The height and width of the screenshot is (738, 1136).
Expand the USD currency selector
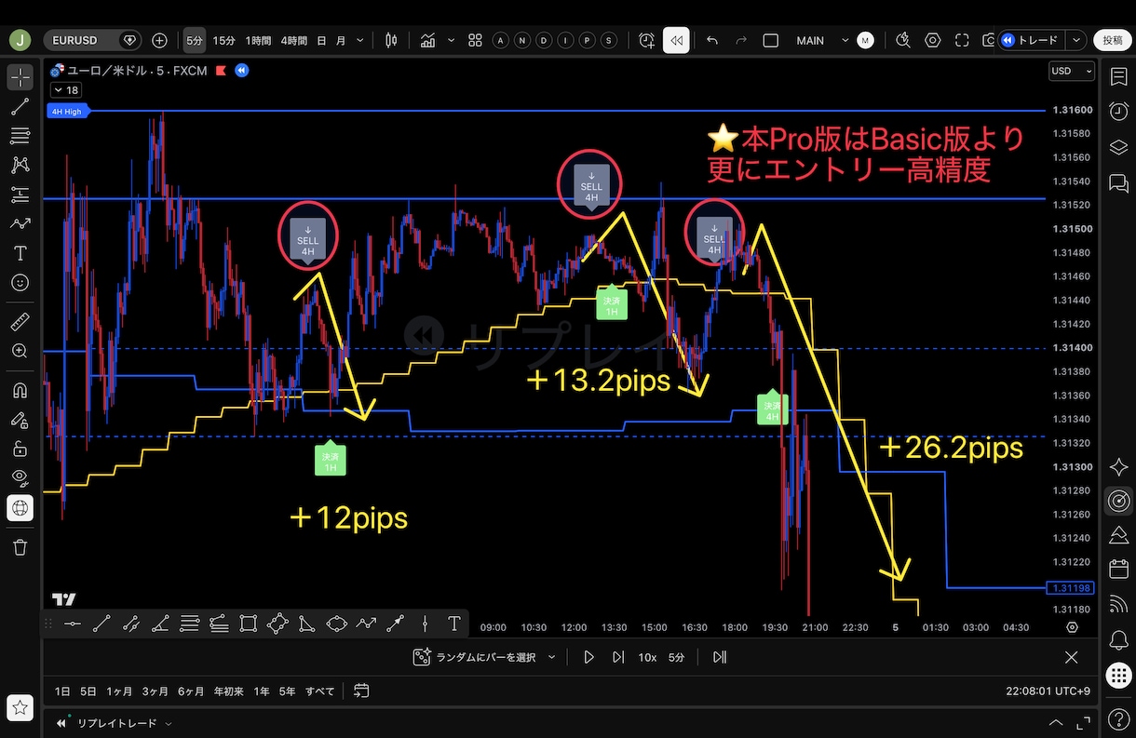pyautogui.click(x=1072, y=71)
